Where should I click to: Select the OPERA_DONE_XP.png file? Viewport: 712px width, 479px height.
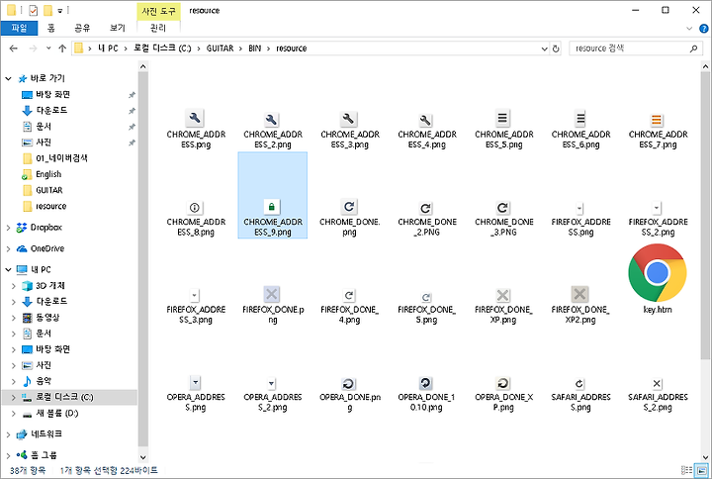[x=503, y=393]
